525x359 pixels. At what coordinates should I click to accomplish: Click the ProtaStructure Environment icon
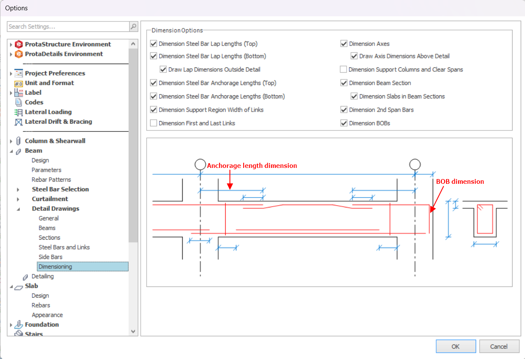click(18, 44)
